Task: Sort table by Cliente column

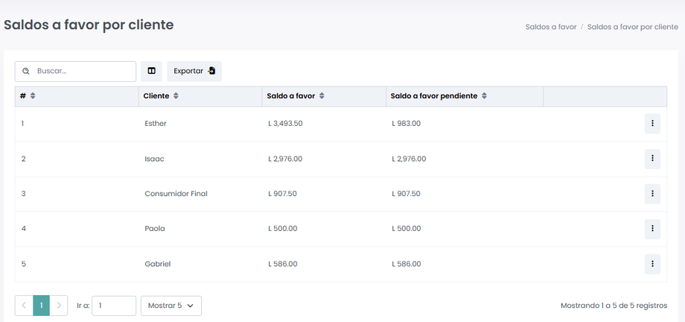Action: click(176, 96)
